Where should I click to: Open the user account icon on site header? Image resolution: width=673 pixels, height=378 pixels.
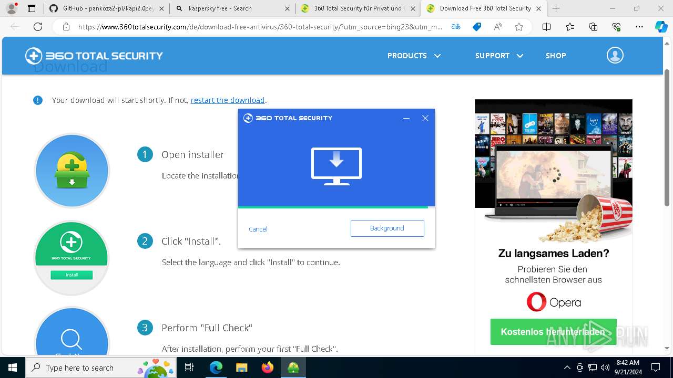pyautogui.click(x=615, y=55)
